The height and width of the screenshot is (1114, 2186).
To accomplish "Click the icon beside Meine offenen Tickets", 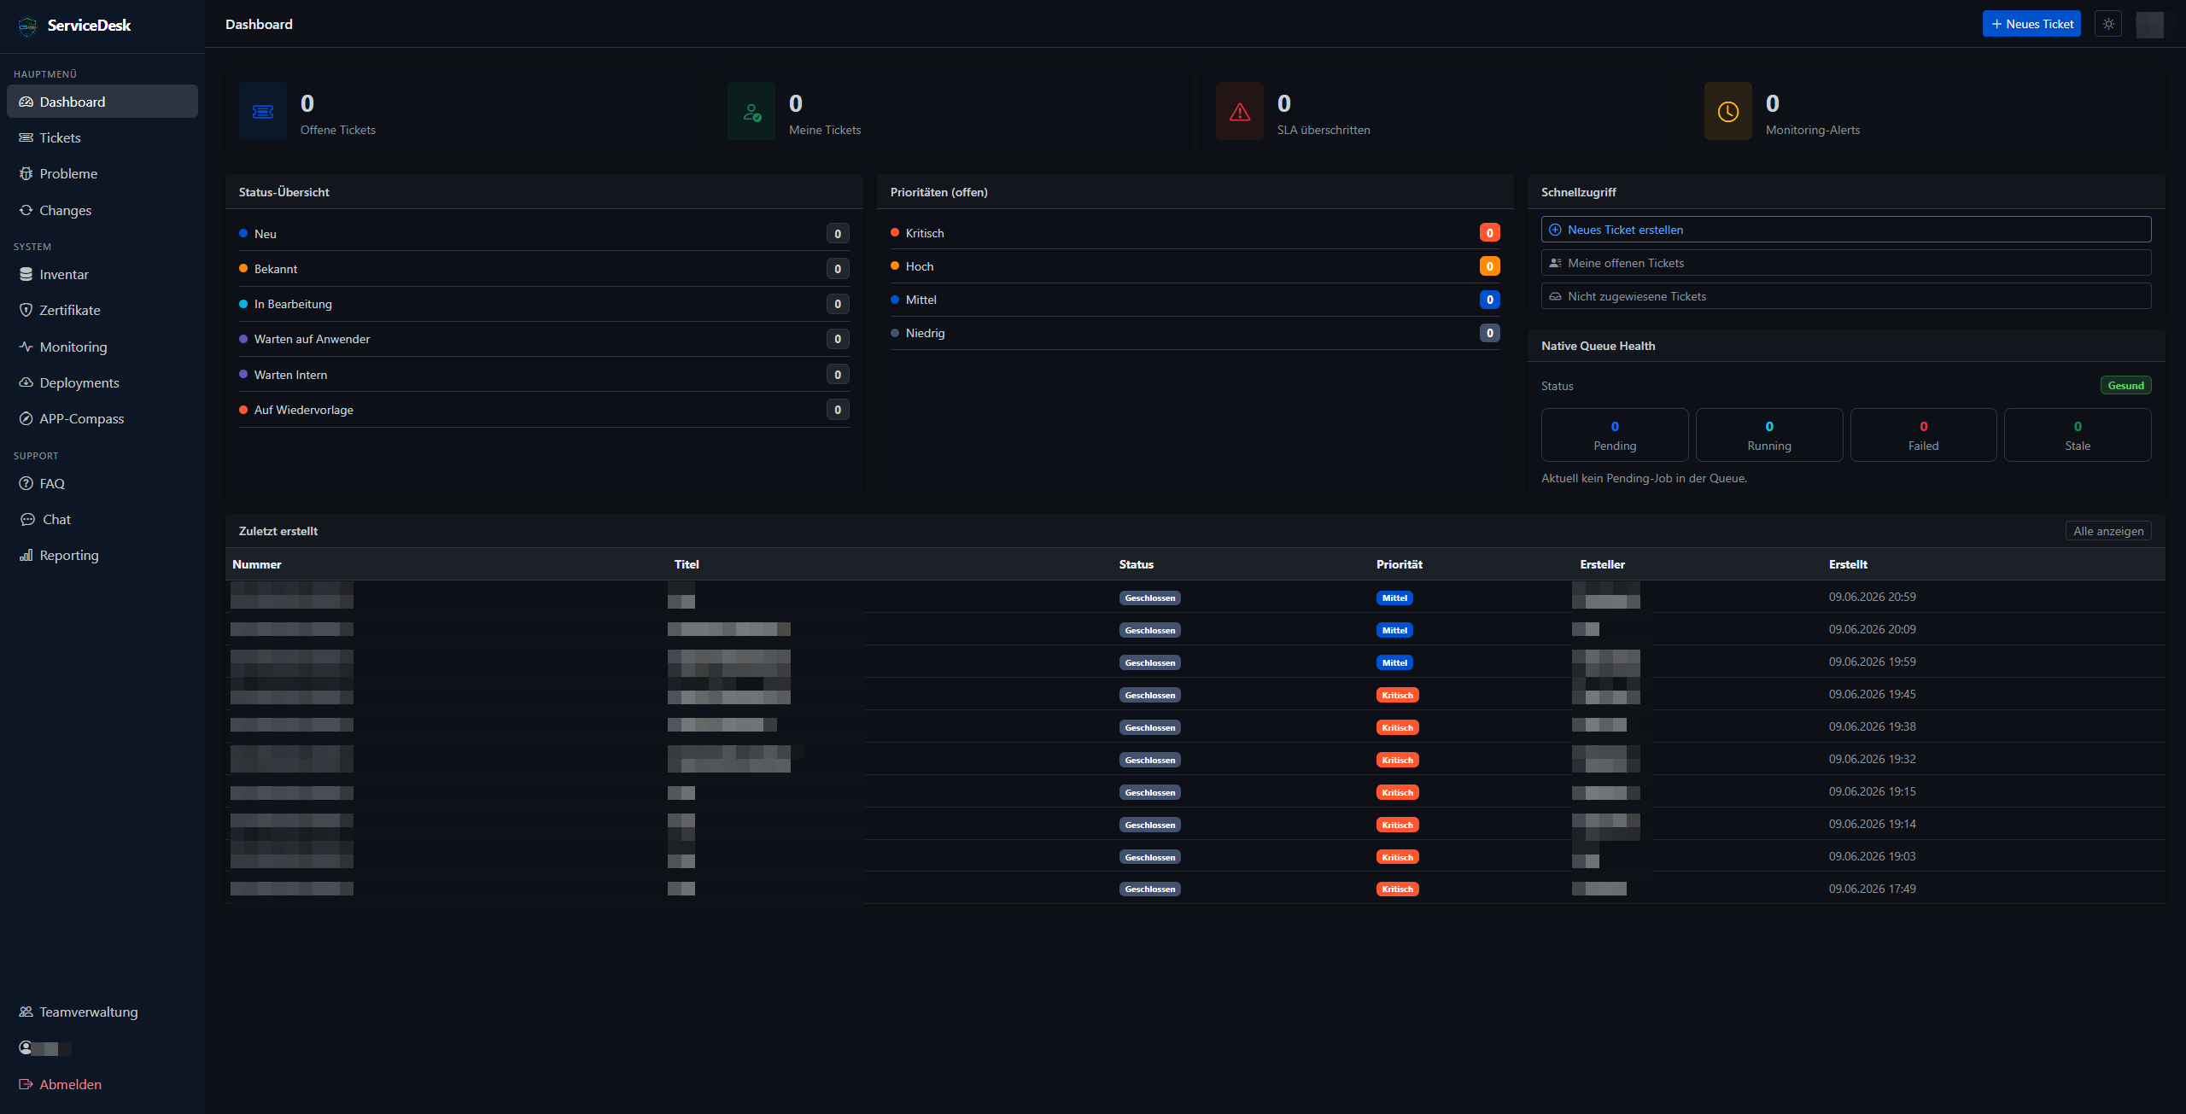I will point(1555,263).
